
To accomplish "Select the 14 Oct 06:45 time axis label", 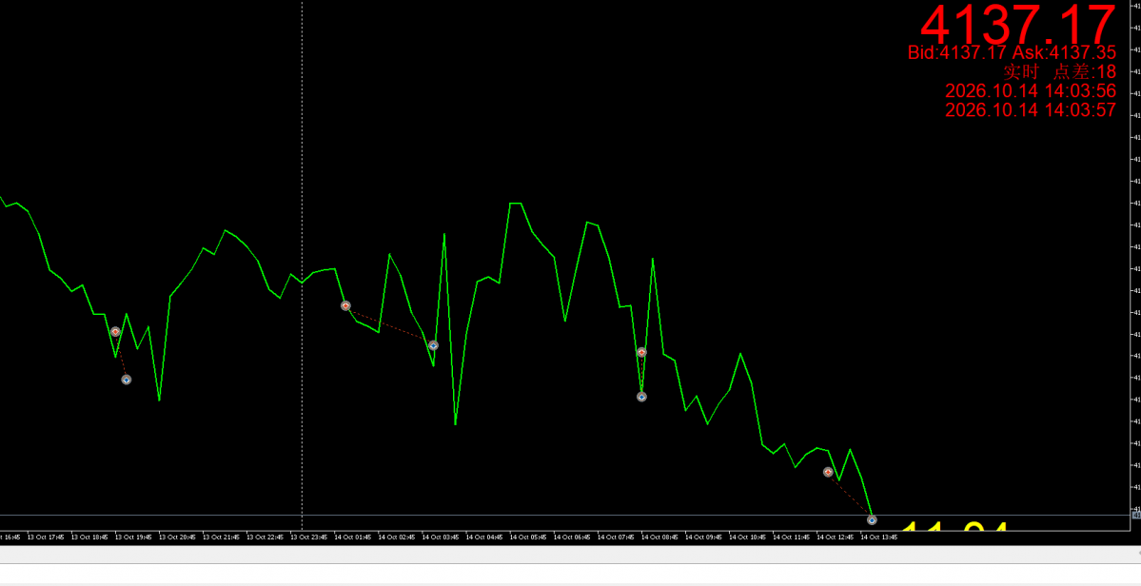I will pos(572,537).
